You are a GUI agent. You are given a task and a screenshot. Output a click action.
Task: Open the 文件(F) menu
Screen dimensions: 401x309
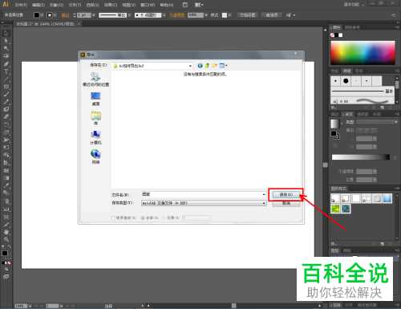[21, 5]
